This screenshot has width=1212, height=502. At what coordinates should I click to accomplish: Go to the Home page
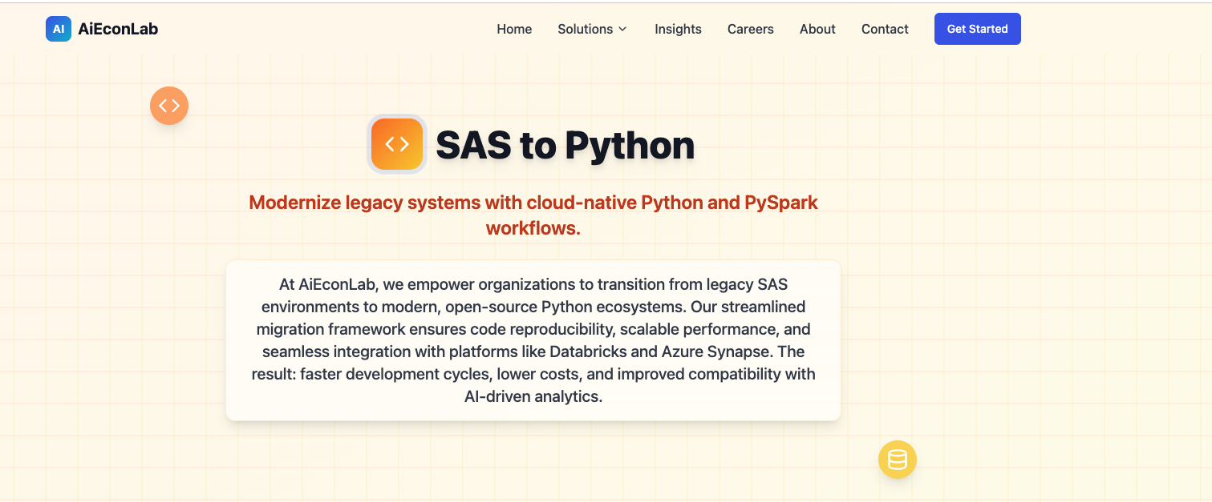[x=514, y=29]
